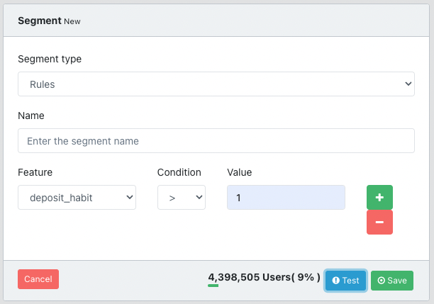Image resolution: width=434 pixels, height=304 pixels.
Task: Click the green progress bar under the user count
Action: tap(213, 286)
